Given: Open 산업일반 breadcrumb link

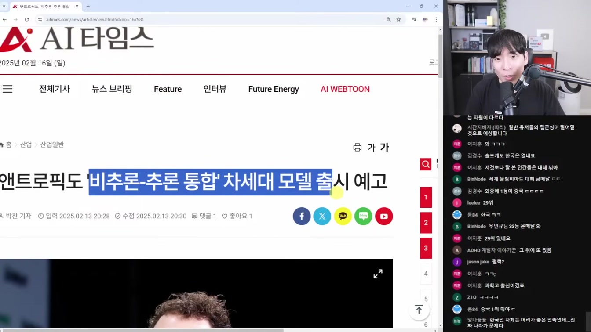Looking at the screenshot, I should click(x=52, y=144).
